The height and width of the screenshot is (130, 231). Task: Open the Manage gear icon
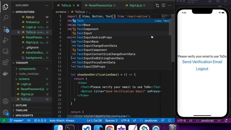pos(5,112)
